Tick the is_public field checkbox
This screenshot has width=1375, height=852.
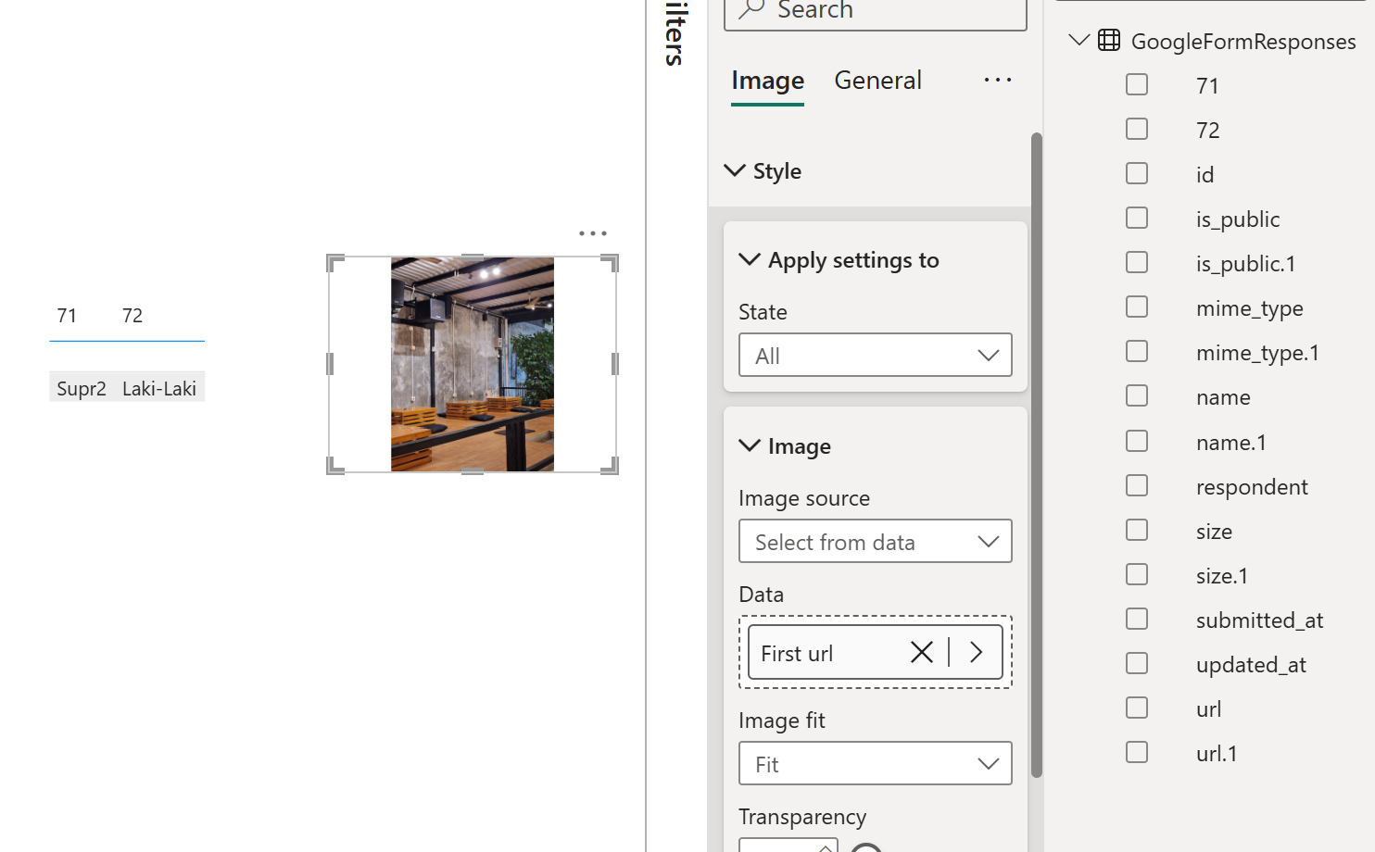tap(1137, 218)
